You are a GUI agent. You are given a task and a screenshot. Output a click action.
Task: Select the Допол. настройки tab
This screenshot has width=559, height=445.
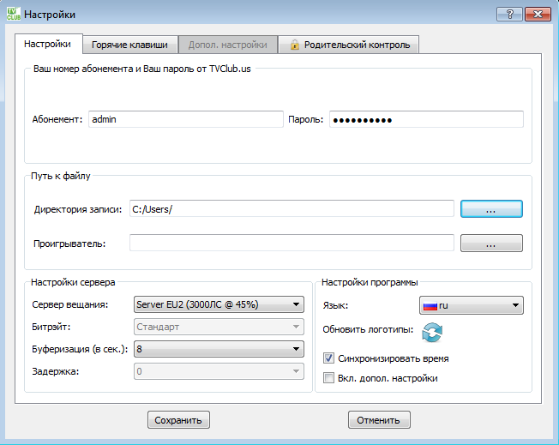point(227,45)
